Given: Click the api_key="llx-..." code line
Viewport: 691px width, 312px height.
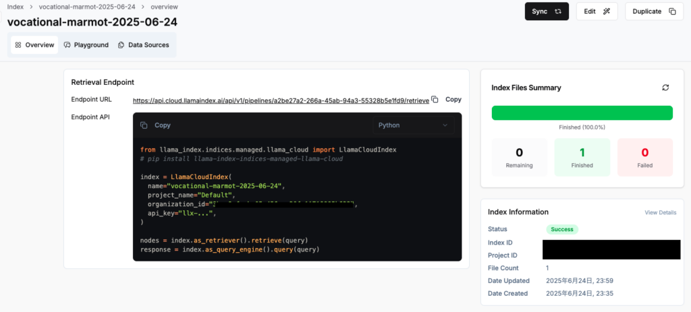Looking at the screenshot, I should (x=183, y=214).
